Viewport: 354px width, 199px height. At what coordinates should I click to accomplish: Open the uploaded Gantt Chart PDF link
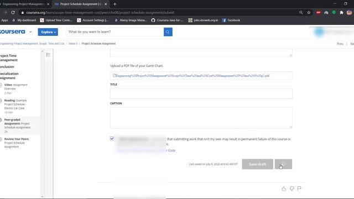click(192, 76)
